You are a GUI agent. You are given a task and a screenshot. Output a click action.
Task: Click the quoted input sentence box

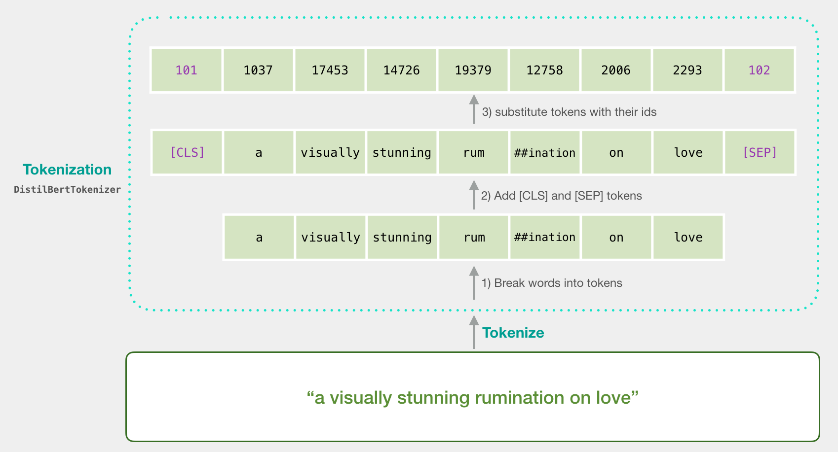(472, 397)
